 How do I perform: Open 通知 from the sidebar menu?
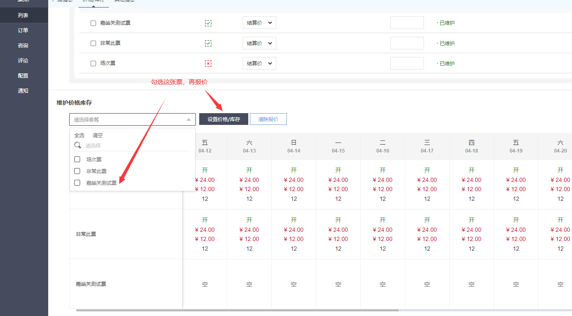click(23, 91)
